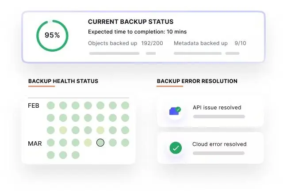
Task: Click the Cloud error resolved text
Action: click(x=219, y=144)
